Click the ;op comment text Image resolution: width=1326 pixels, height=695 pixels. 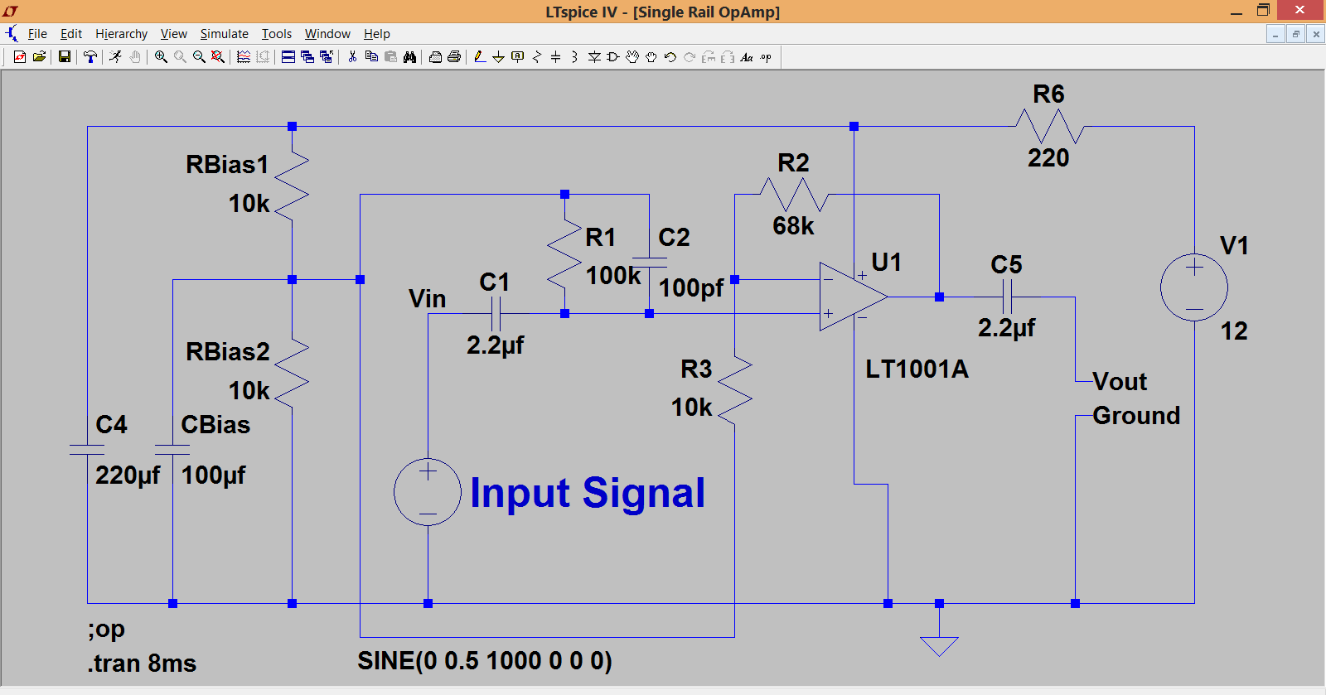pos(106,630)
